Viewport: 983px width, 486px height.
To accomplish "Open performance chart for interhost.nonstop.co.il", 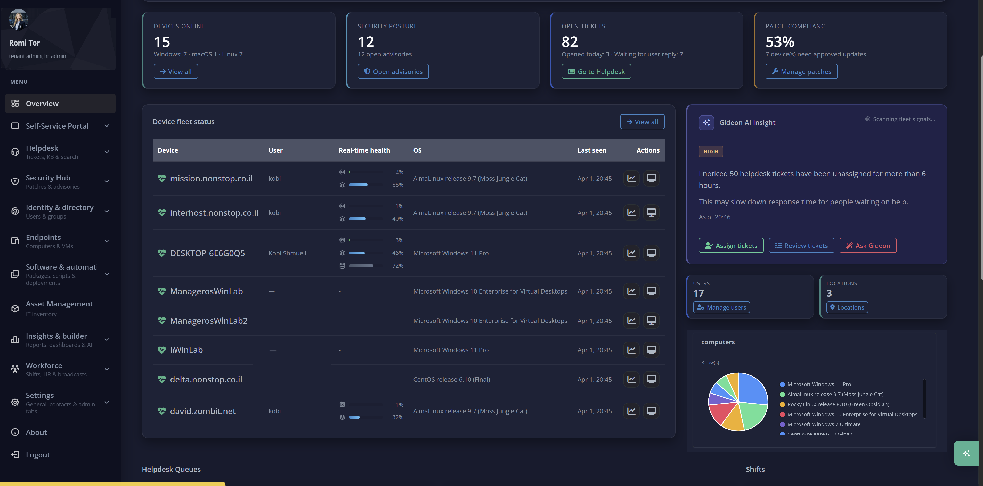I will point(631,212).
